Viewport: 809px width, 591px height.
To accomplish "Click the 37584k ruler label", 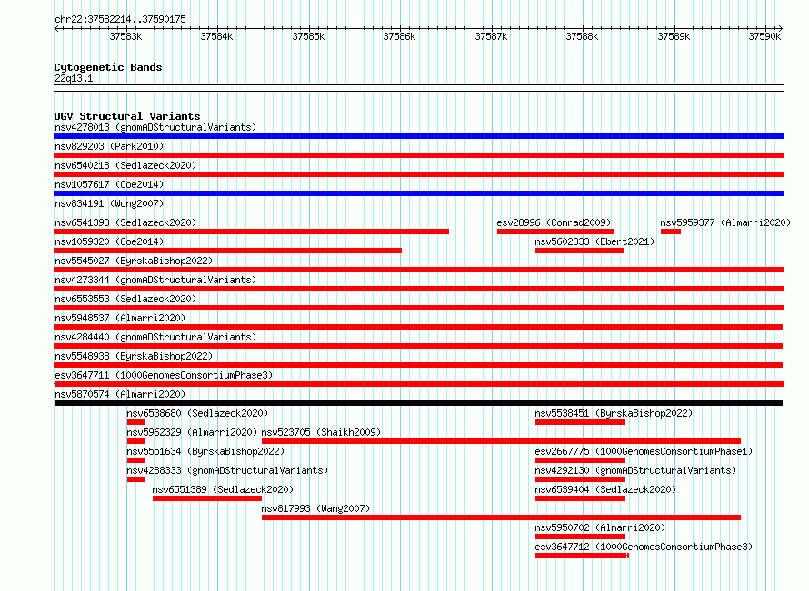I will [216, 36].
